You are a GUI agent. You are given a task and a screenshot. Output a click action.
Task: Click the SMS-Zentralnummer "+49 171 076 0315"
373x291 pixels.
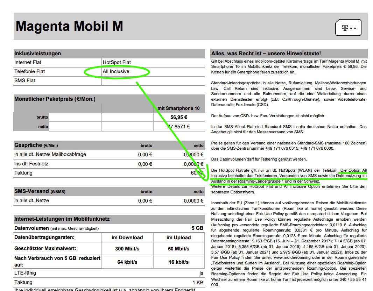point(282,148)
